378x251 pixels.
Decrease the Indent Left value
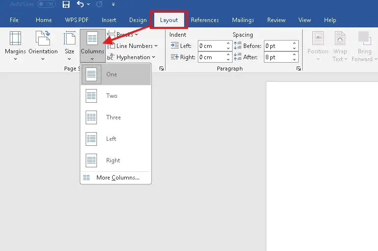point(228,48)
